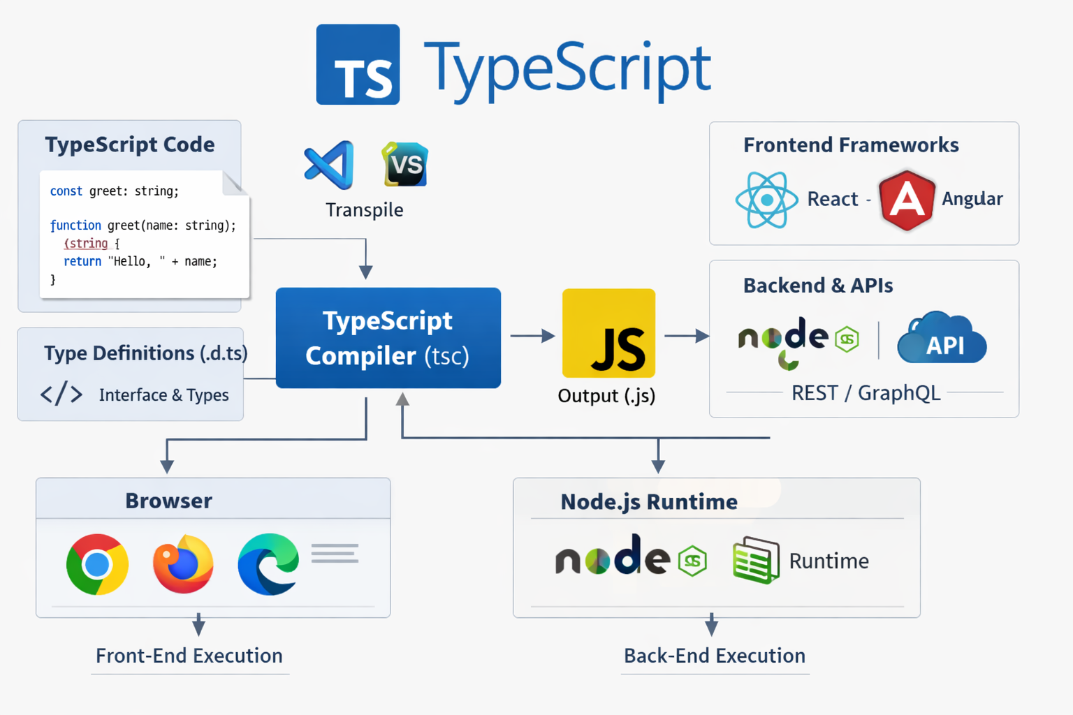Viewport: 1073px width, 715px height.
Task: Click the Runtime label beside green icon
Action: pyautogui.click(x=829, y=561)
